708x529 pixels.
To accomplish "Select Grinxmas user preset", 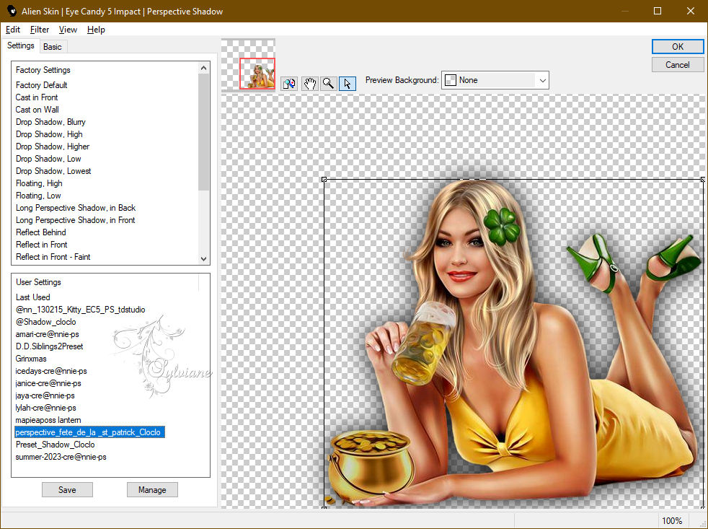I will 31,359.
